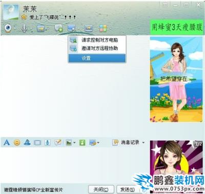Record a voice message with the mic icon
Screen dimensions: 205x194
pyautogui.click(x=48, y=142)
